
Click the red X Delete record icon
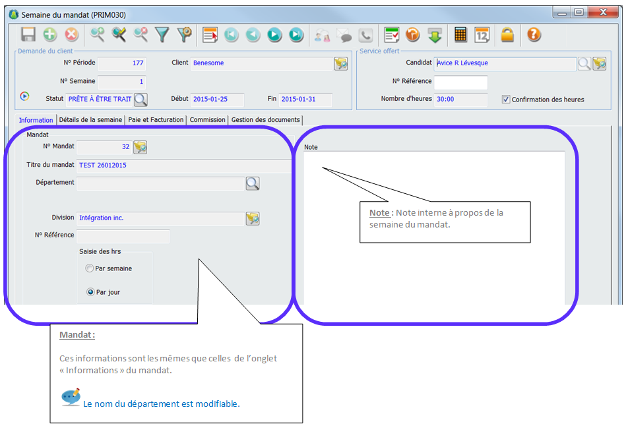point(72,35)
